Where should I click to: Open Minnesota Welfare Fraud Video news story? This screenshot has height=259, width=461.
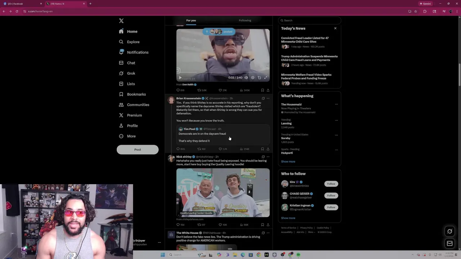[x=309, y=79]
